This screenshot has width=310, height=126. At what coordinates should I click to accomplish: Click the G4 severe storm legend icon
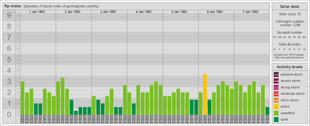click(x=276, y=81)
